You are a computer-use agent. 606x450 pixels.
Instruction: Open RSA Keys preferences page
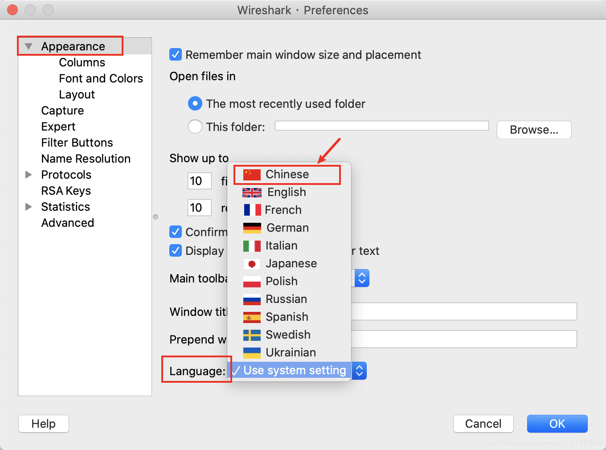tap(66, 191)
